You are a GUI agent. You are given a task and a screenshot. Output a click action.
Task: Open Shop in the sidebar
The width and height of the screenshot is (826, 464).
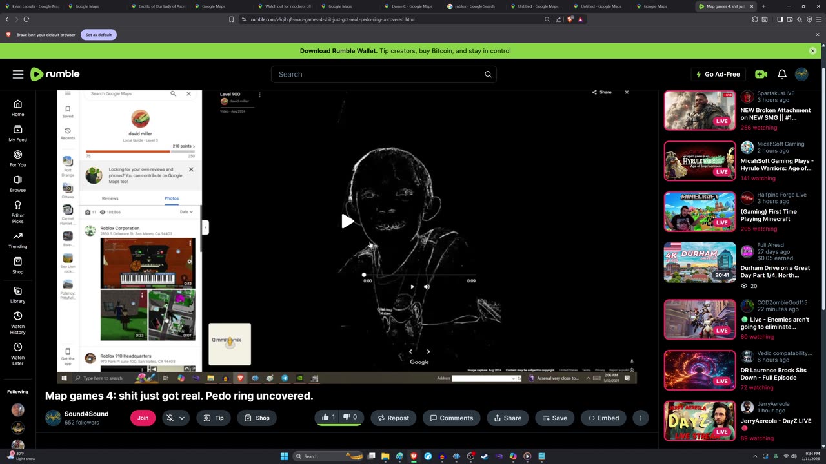coord(17,266)
